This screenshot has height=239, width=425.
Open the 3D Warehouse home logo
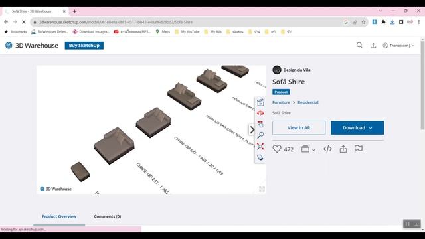(32, 46)
